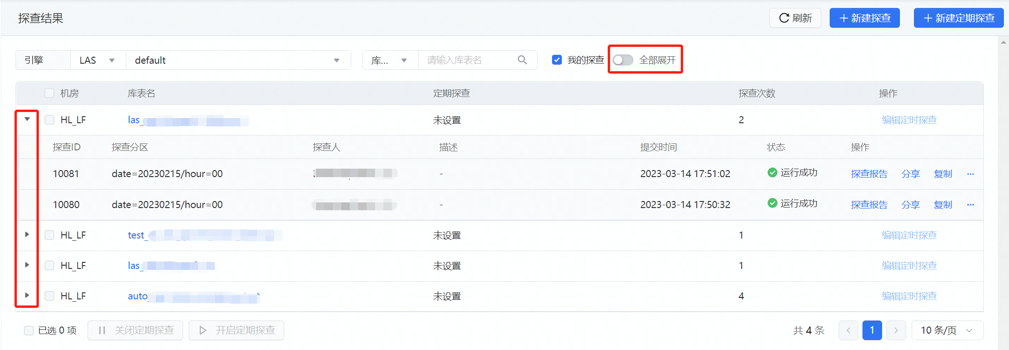The width and height of the screenshot is (1009, 350).
Task: Click 关闭定期探查 button
Action: pyautogui.click(x=135, y=330)
